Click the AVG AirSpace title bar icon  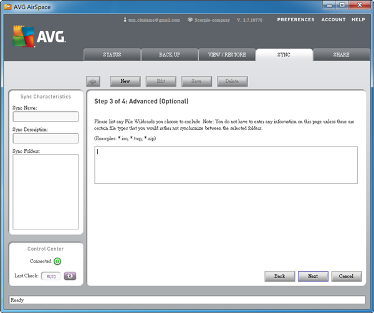[7, 7]
